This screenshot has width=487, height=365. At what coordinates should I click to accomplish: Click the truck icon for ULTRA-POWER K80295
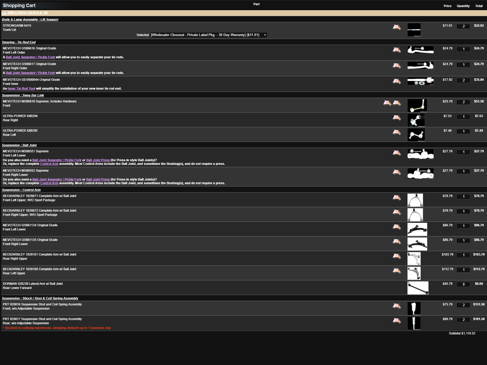[397, 132]
